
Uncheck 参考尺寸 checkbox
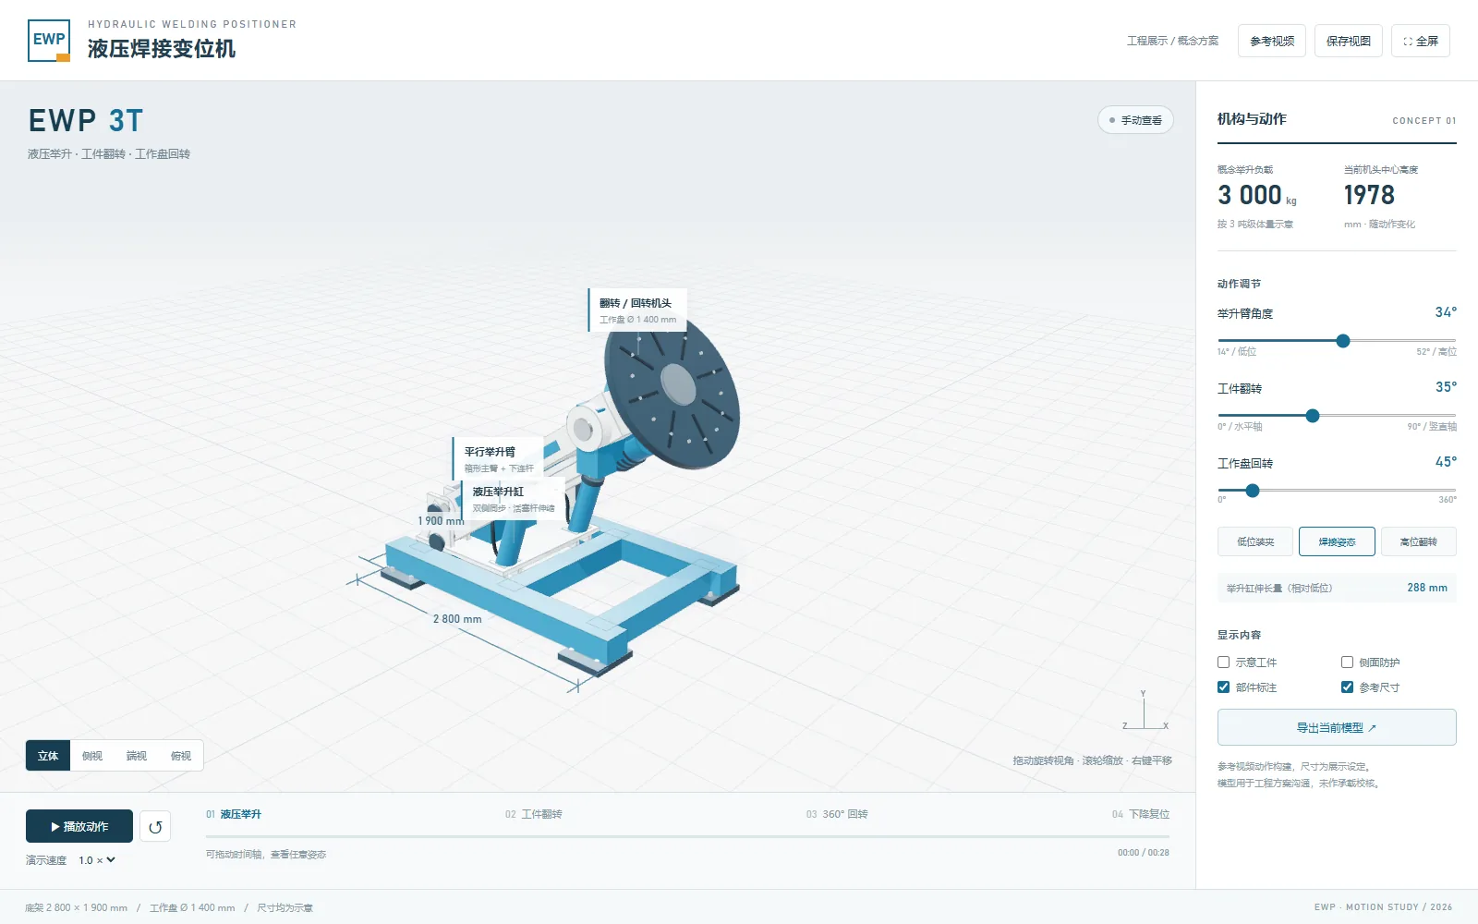1347,687
